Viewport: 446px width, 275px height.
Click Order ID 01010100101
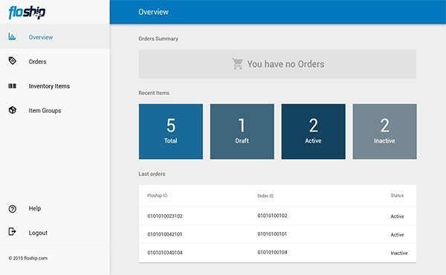[272, 234]
